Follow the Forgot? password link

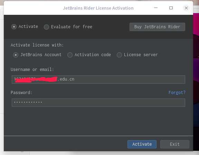tap(177, 93)
